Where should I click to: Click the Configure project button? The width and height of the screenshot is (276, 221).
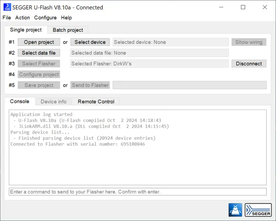(x=39, y=74)
